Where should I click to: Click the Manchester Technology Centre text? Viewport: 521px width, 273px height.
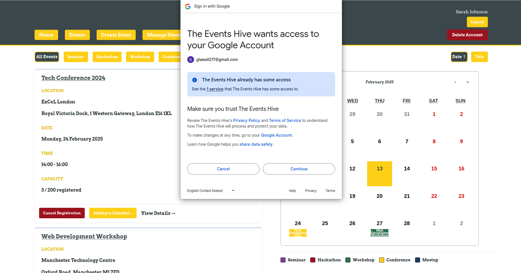tap(78, 260)
